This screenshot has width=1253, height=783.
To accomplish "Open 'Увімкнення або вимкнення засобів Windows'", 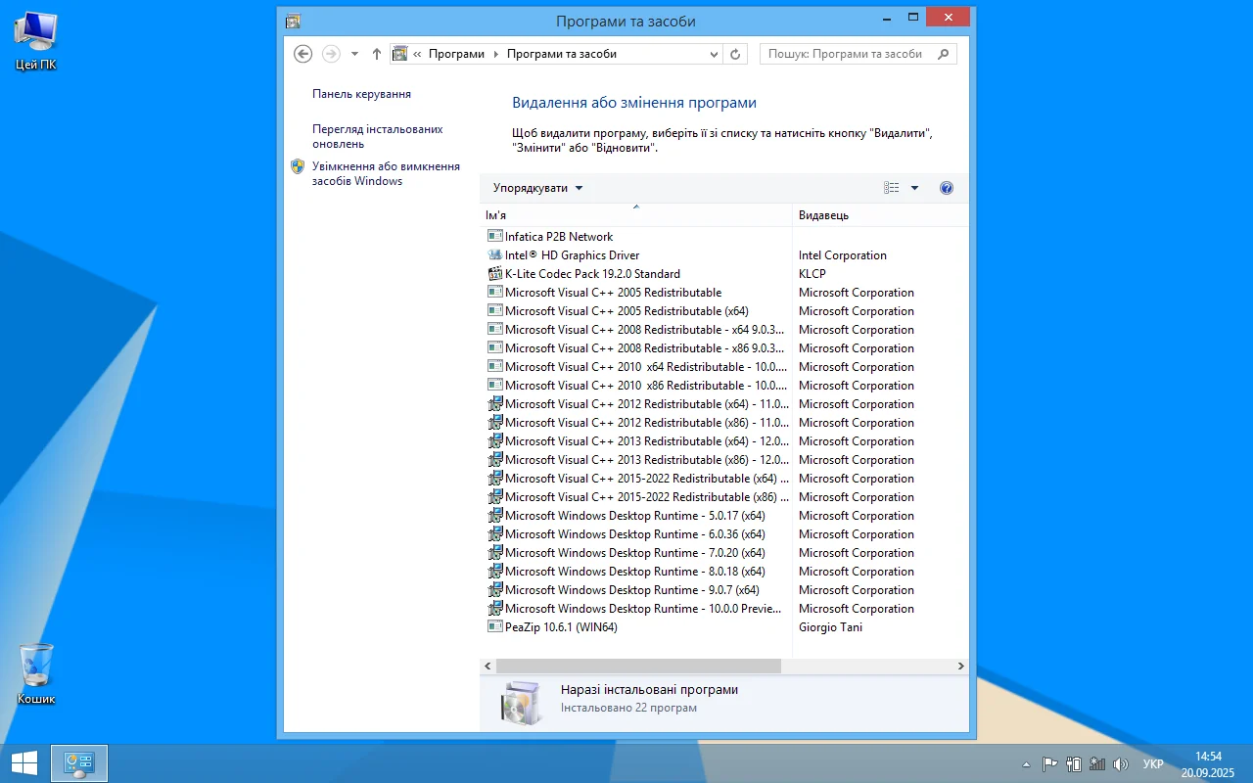I will click(x=386, y=173).
